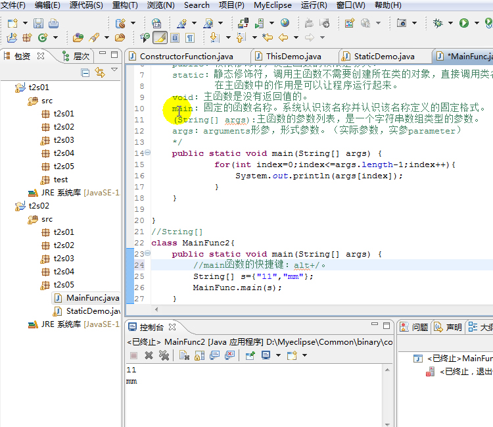Click the New Java Package icon
The width and height of the screenshot is (493, 427).
click(x=28, y=38)
